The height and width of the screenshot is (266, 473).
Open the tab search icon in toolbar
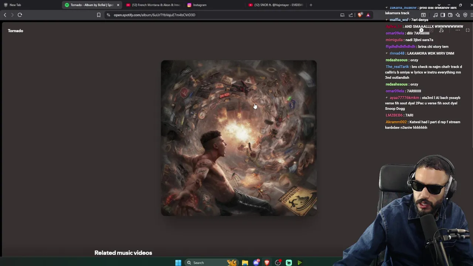pyautogui.click(x=423, y=15)
